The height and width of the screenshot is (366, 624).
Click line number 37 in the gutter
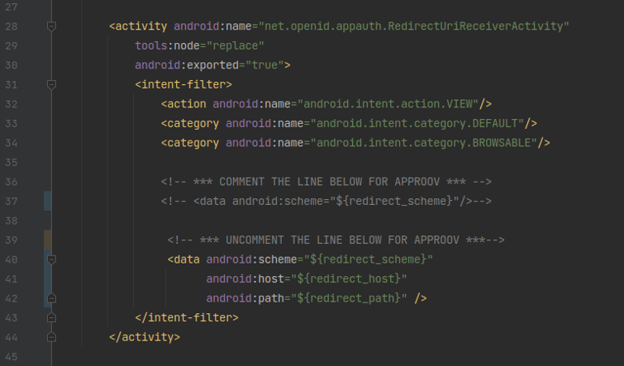[x=11, y=202]
